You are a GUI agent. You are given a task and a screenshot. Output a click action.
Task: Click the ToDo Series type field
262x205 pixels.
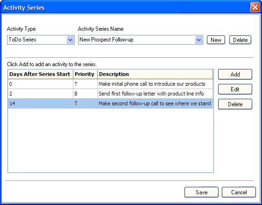tap(37, 40)
